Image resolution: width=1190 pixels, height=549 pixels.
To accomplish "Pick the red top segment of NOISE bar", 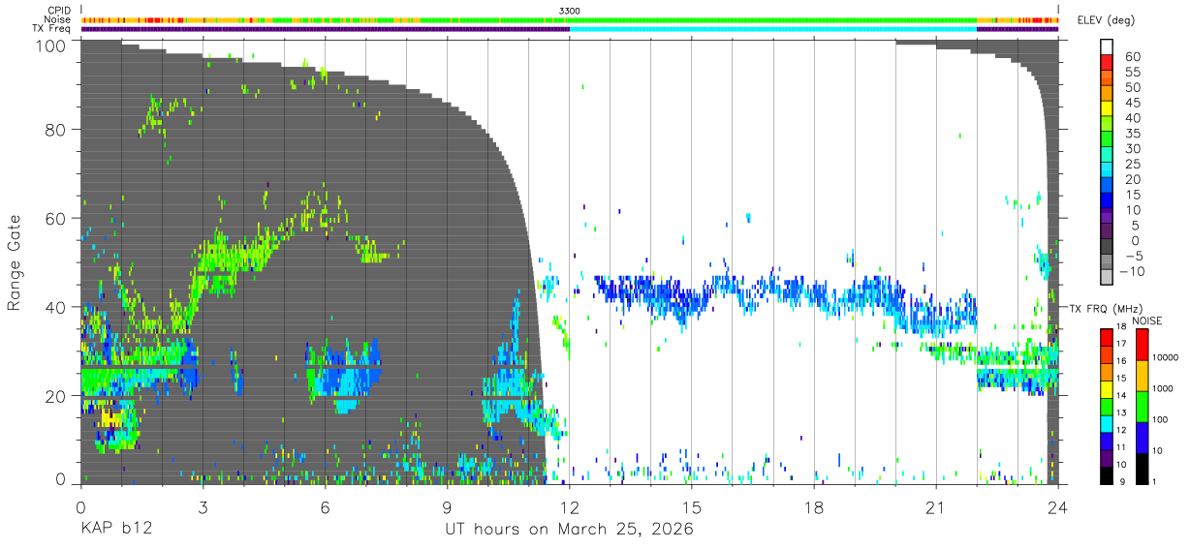I will coord(1143,344).
